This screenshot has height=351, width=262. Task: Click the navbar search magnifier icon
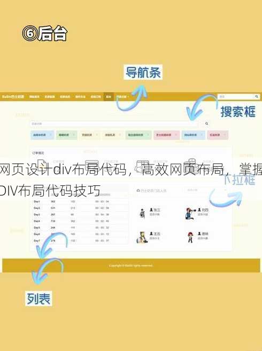[257, 97]
